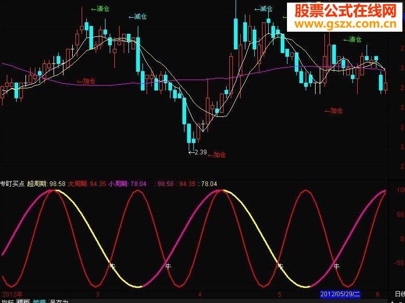Click month 6 on the time axis

[377, 294]
